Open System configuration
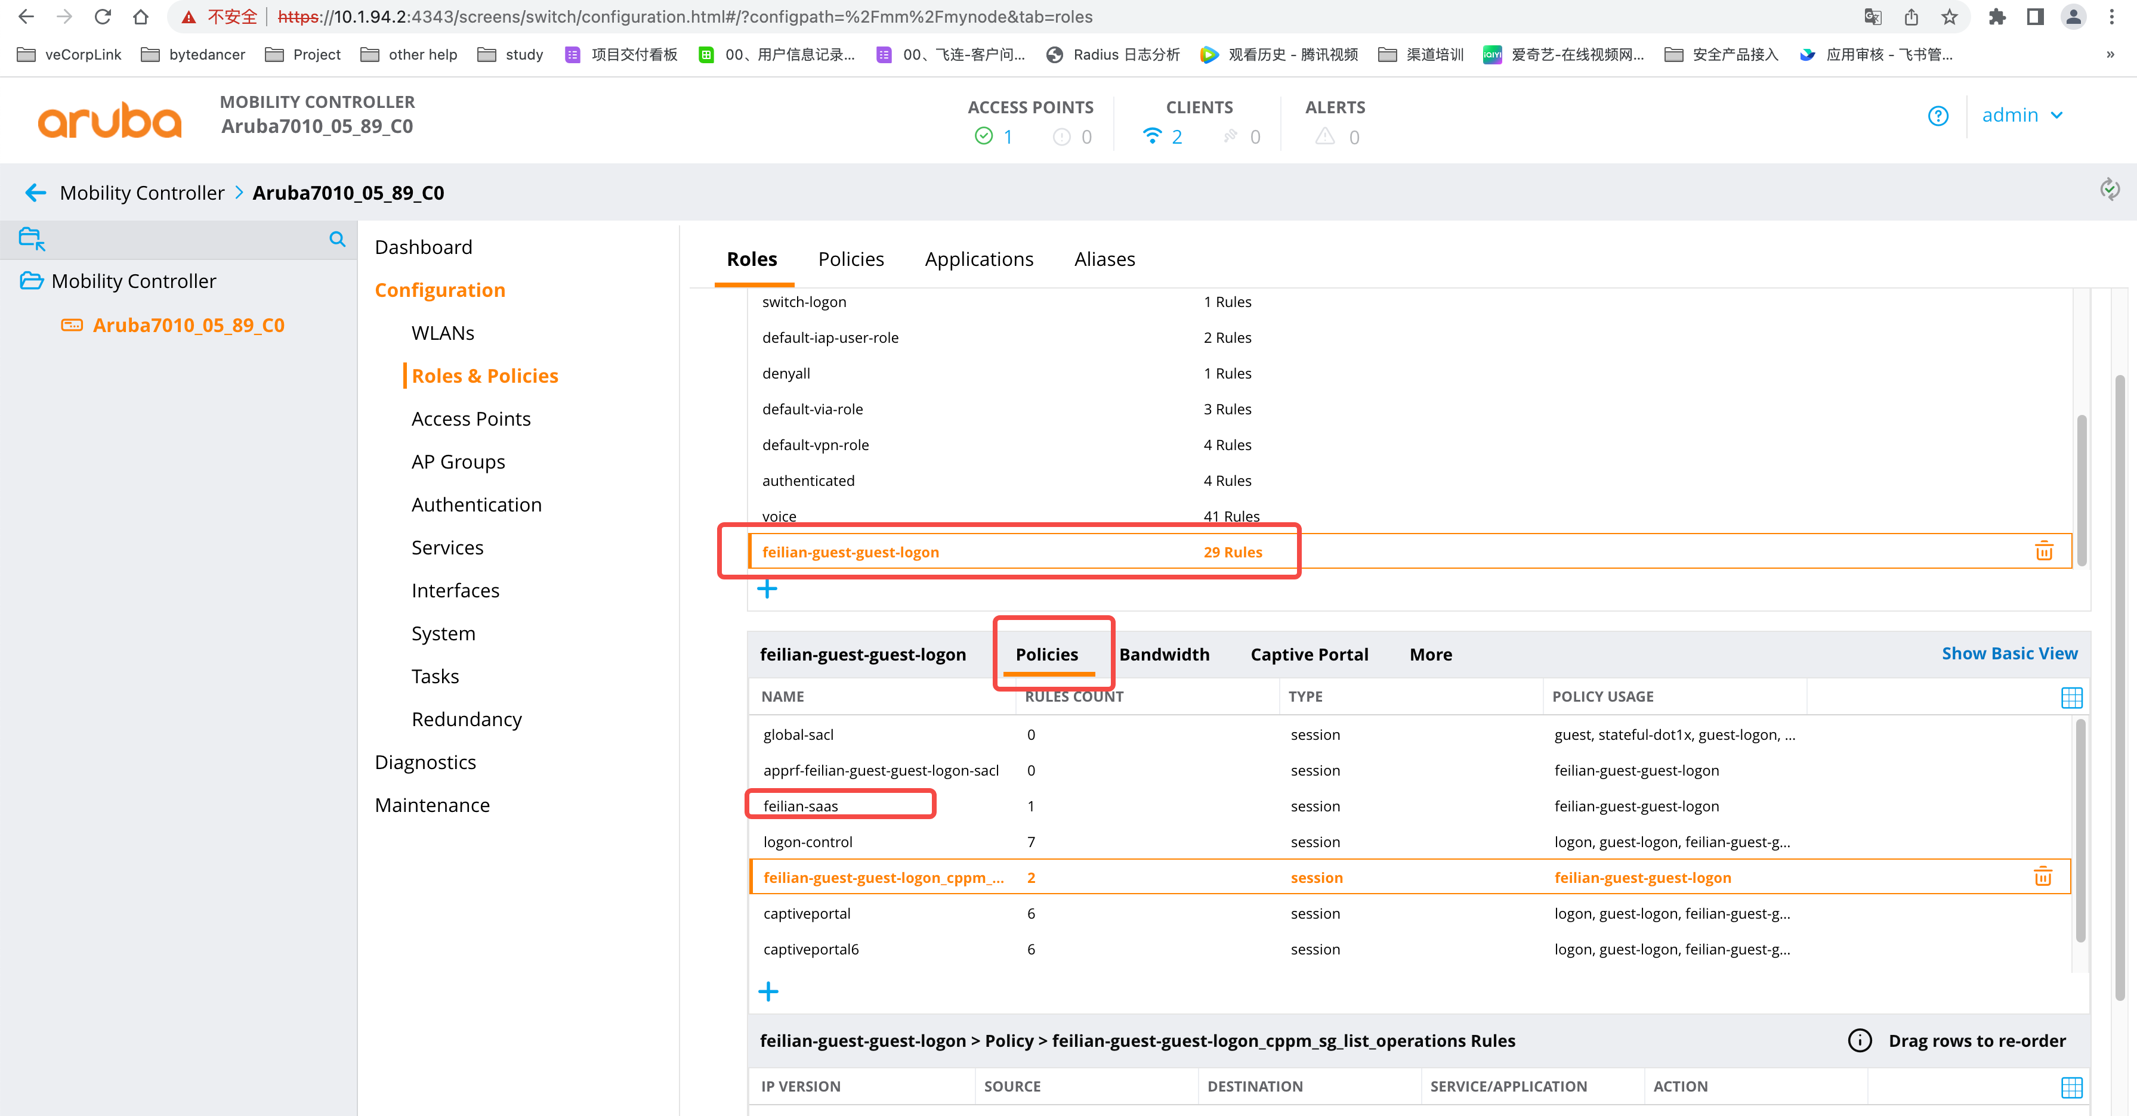The height and width of the screenshot is (1116, 2137). (443, 634)
